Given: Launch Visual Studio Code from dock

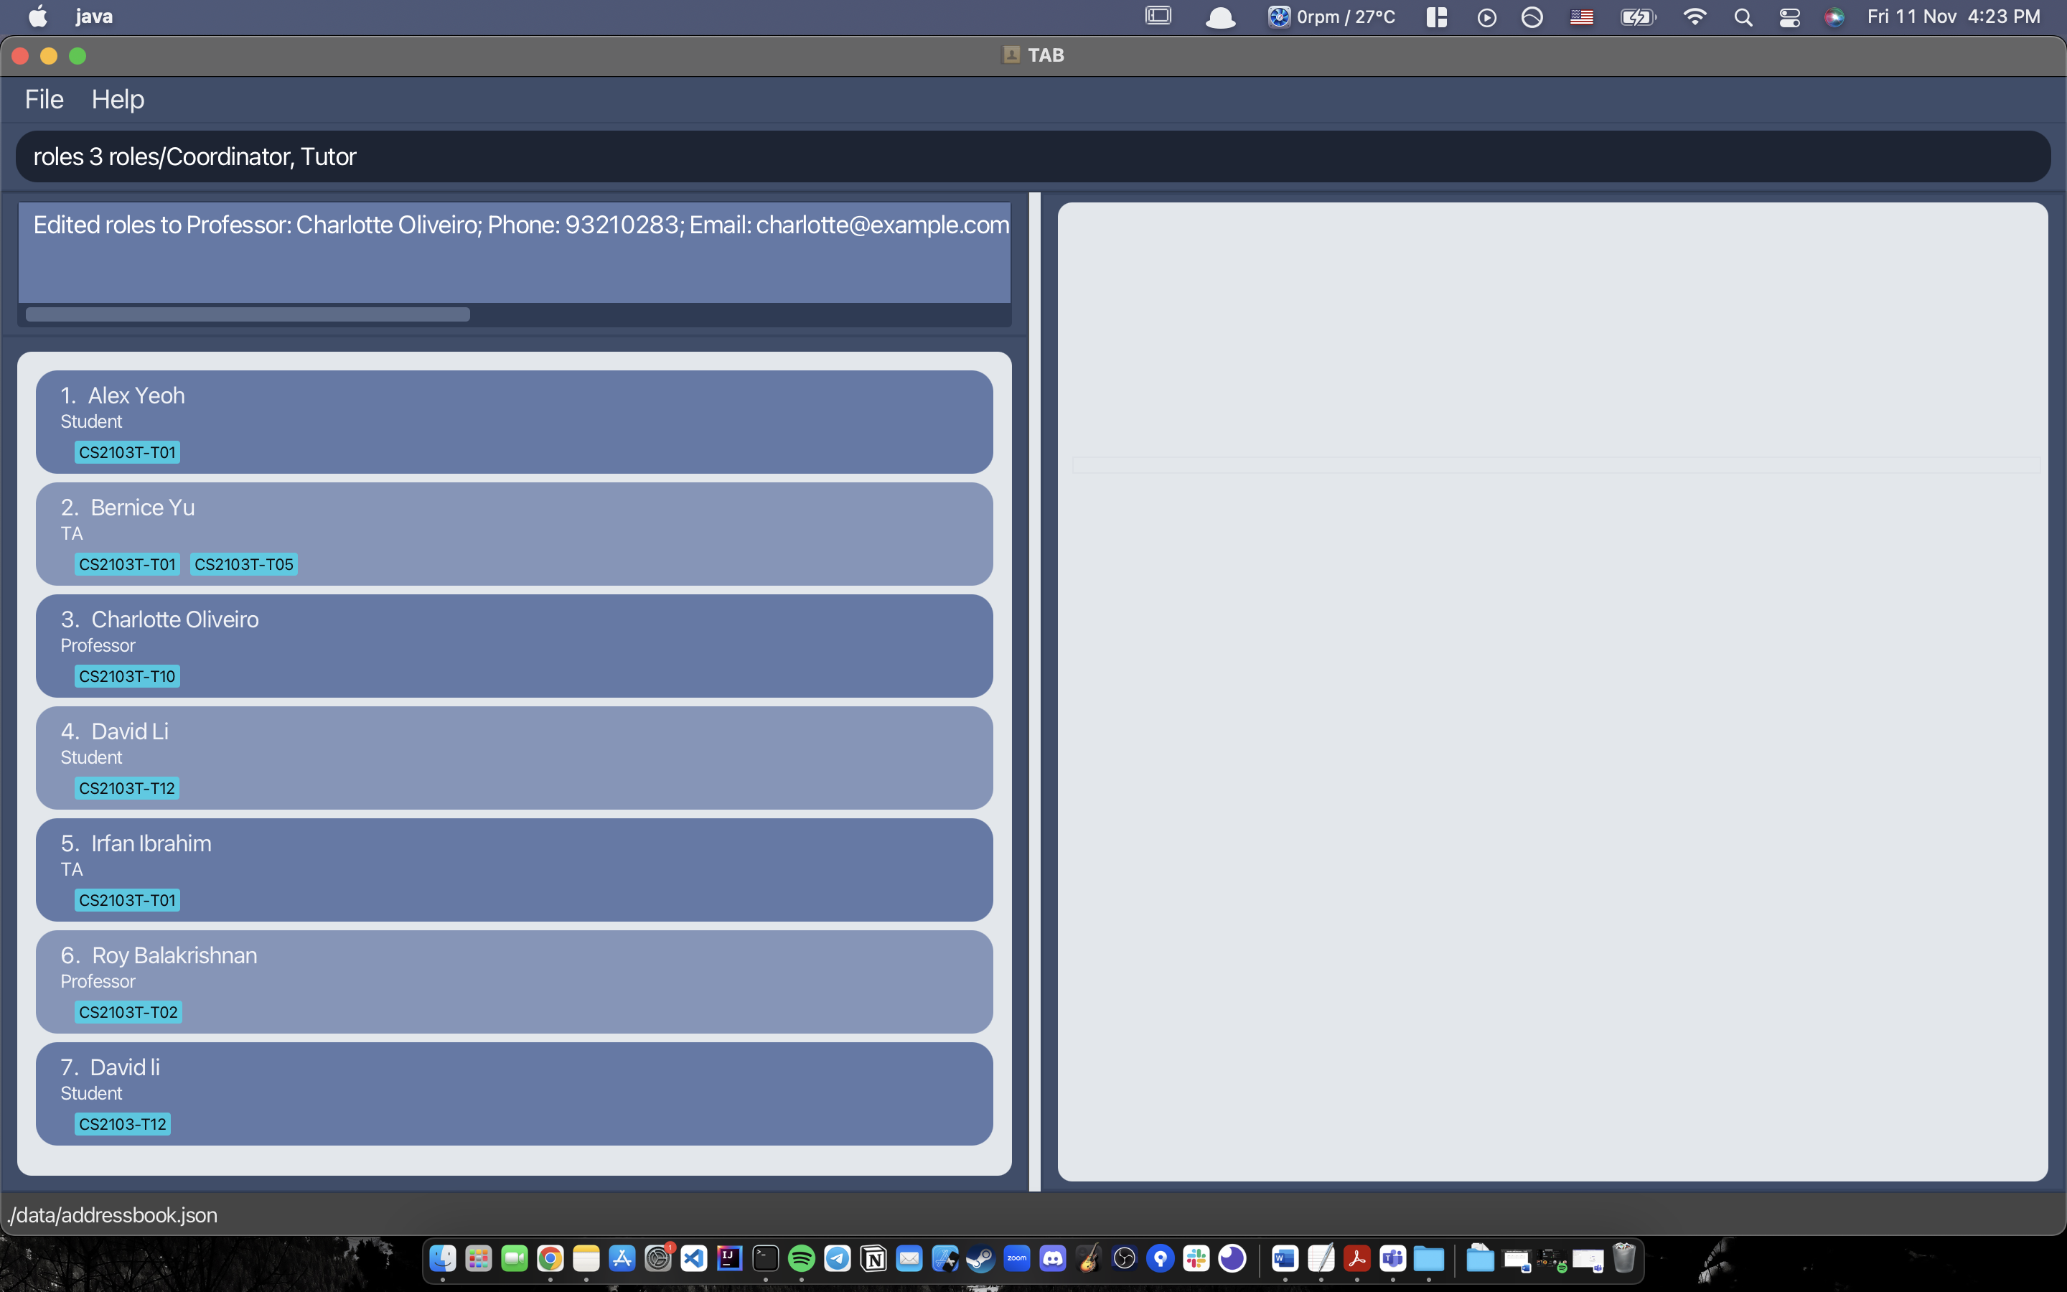Looking at the screenshot, I should pyautogui.click(x=693, y=1258).
